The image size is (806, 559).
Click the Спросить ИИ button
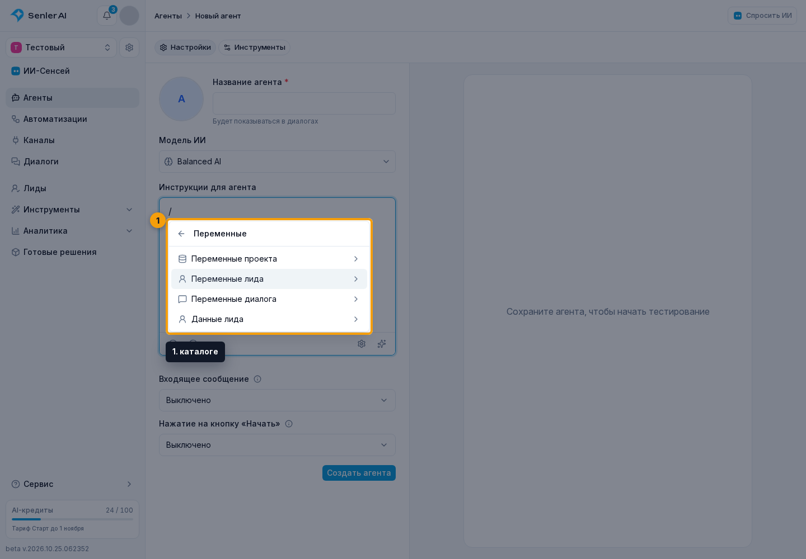762,16
